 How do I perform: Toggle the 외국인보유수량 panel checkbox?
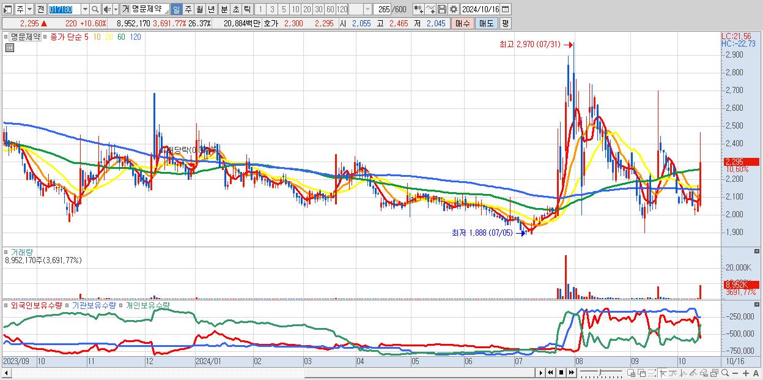pos(6,305)
